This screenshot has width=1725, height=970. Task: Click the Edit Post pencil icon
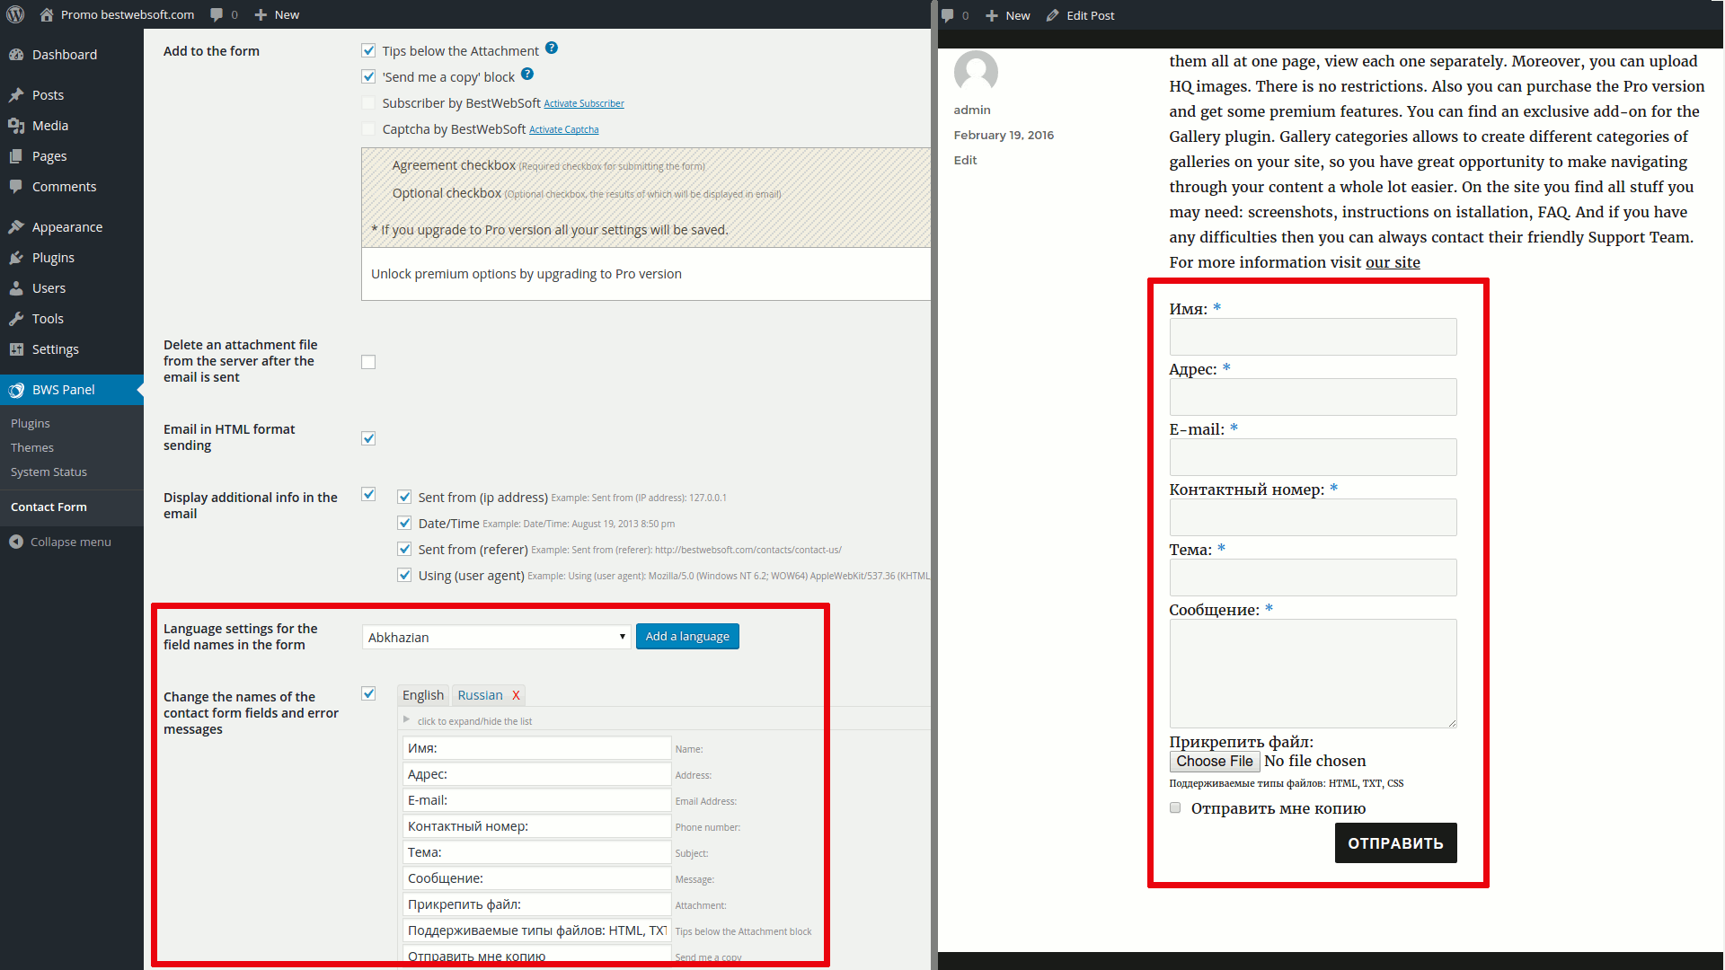tap(1053, 15)
